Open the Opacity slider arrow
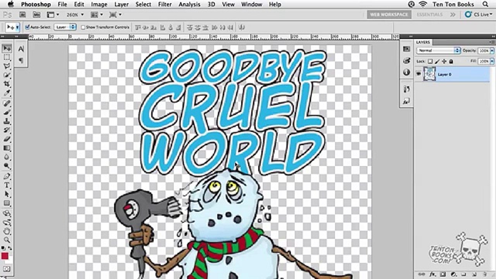Viewport: 496px width, 279px height. tap(492, 51)
